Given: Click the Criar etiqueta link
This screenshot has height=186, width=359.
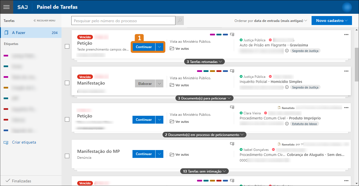Looking at the screenshot, I should click(x=24, y=142).
